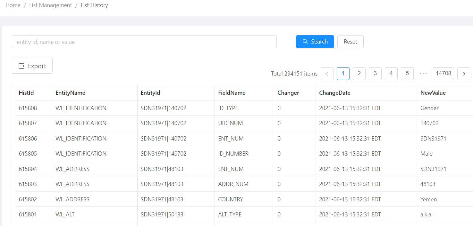Click ALT_TYPE field name cell
Screen dimensions: 473x226
[x=244, y=214]
